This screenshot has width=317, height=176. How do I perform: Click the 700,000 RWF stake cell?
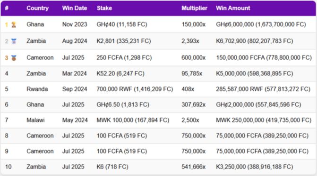(135, 89)
